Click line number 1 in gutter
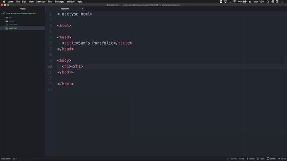Viewport: 287px width, 161px height. point(51,14)
